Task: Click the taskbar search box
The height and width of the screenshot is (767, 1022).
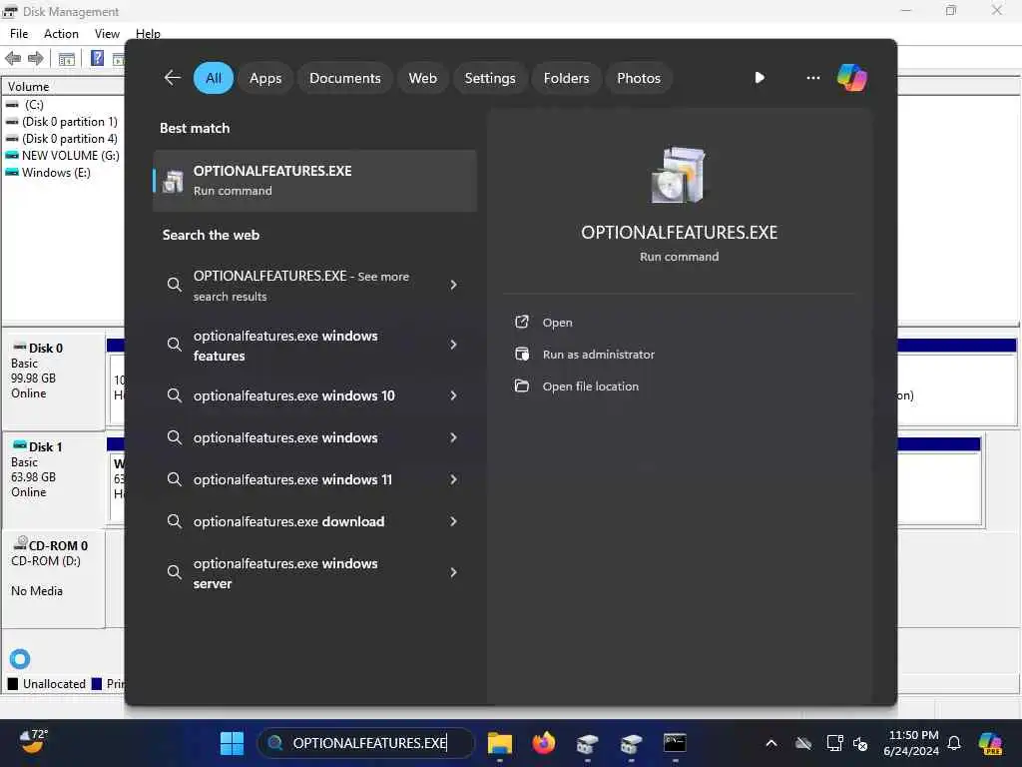Action: tap(367, 743)
